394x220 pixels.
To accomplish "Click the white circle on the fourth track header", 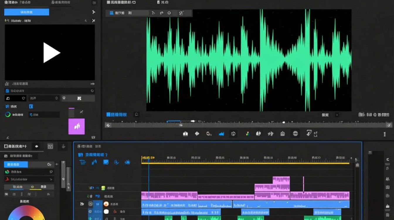I will [106, 211].
